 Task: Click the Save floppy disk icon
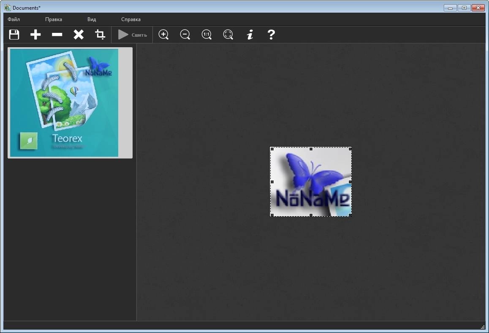click(14, 35)
